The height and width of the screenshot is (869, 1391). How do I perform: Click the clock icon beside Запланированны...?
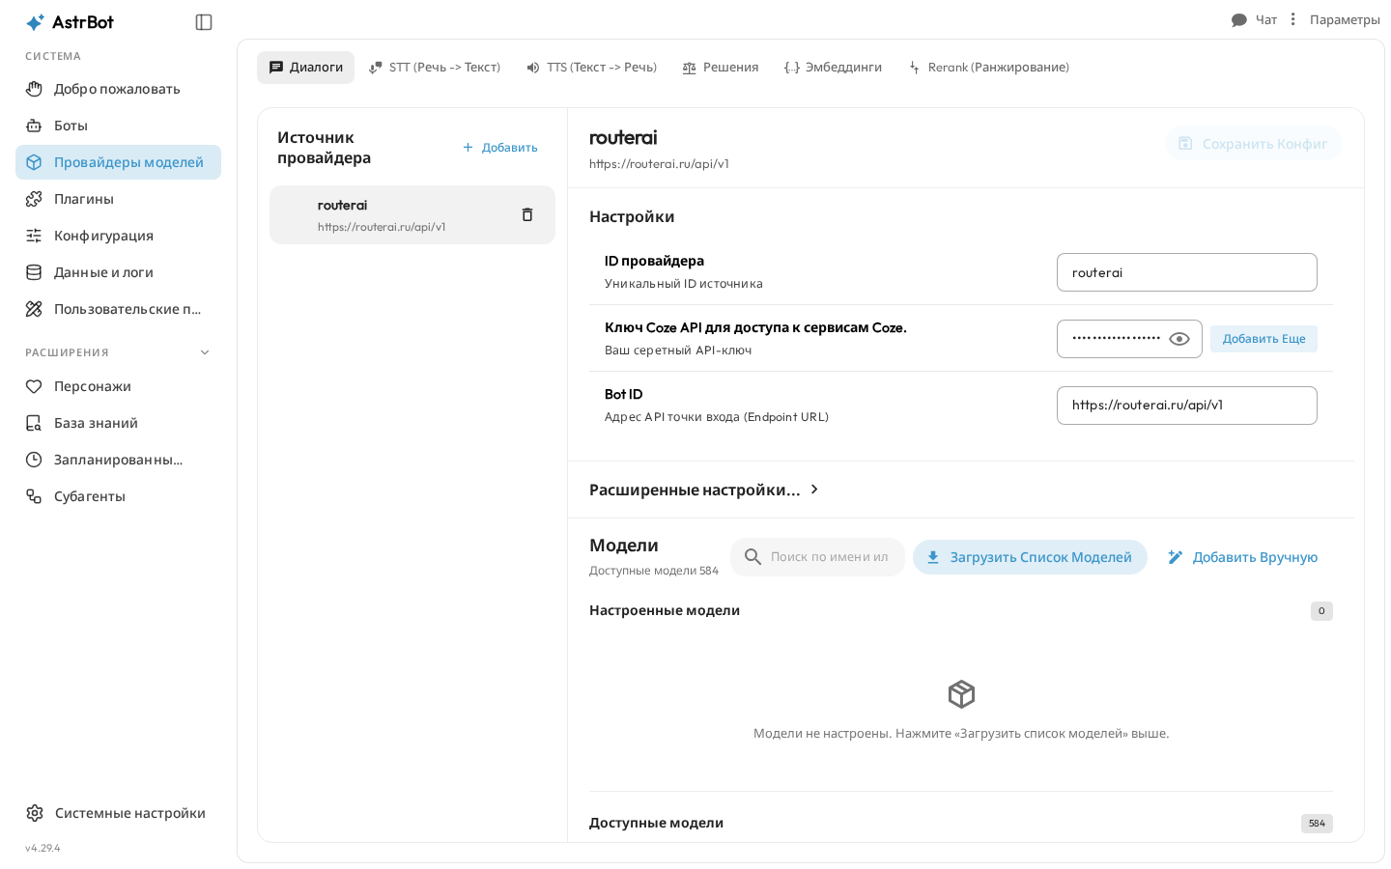[34, 460]
